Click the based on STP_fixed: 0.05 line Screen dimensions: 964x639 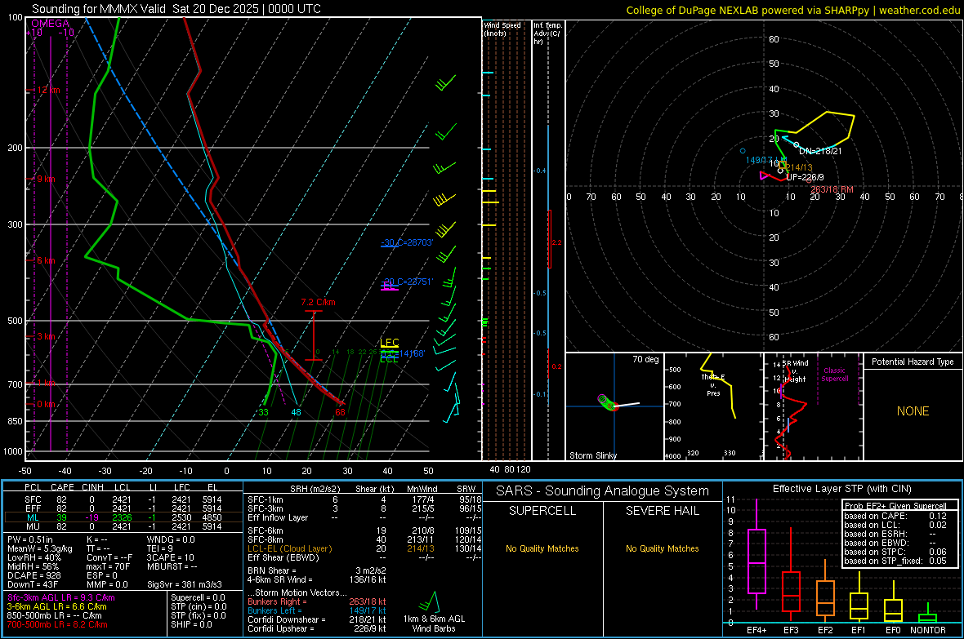coord(895,561)
